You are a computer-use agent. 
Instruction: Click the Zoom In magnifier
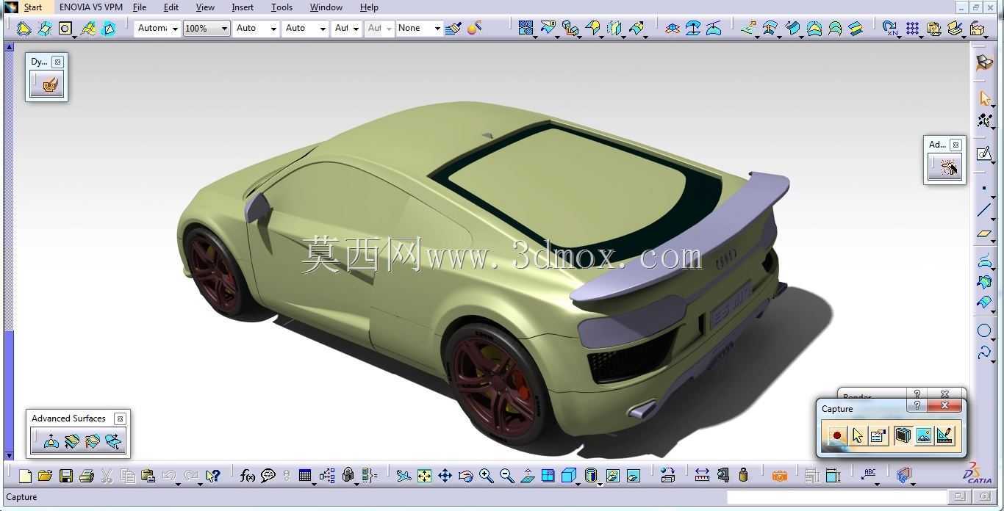point(486,476)
